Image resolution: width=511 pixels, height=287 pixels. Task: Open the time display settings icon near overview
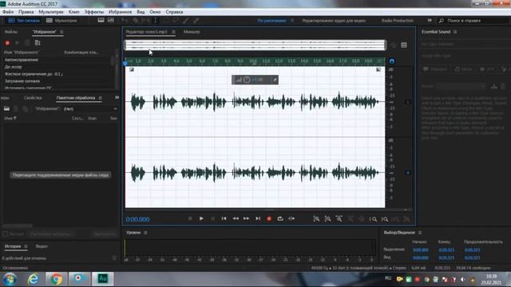click(x=404, y=45)
